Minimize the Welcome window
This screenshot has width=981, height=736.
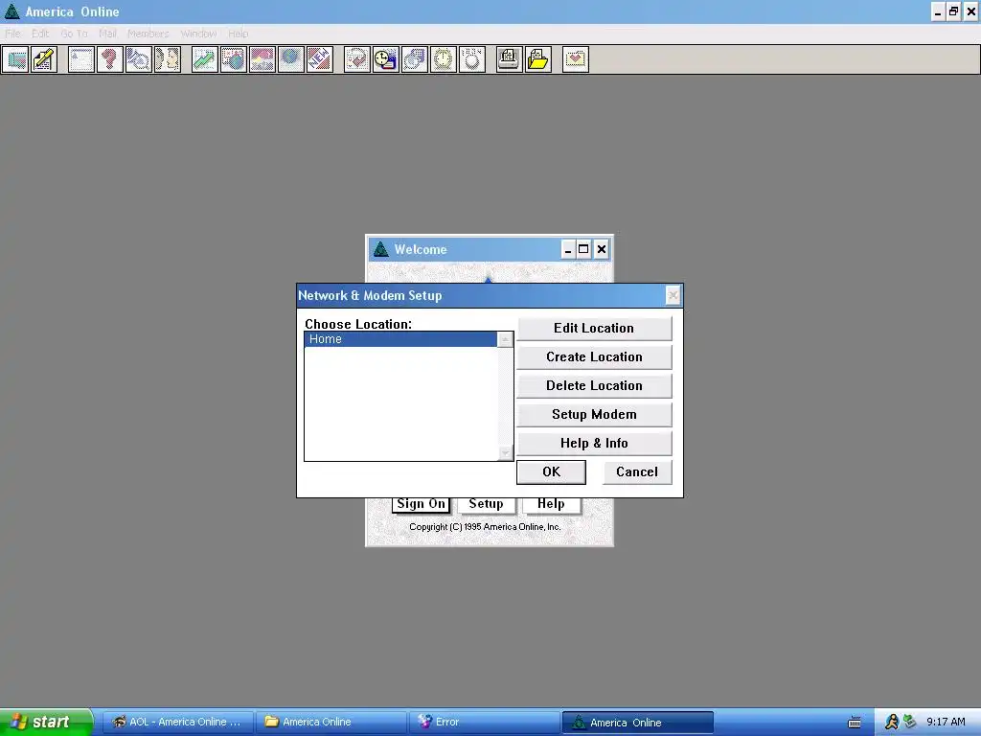pyautogui.click(x=567, y=250)
